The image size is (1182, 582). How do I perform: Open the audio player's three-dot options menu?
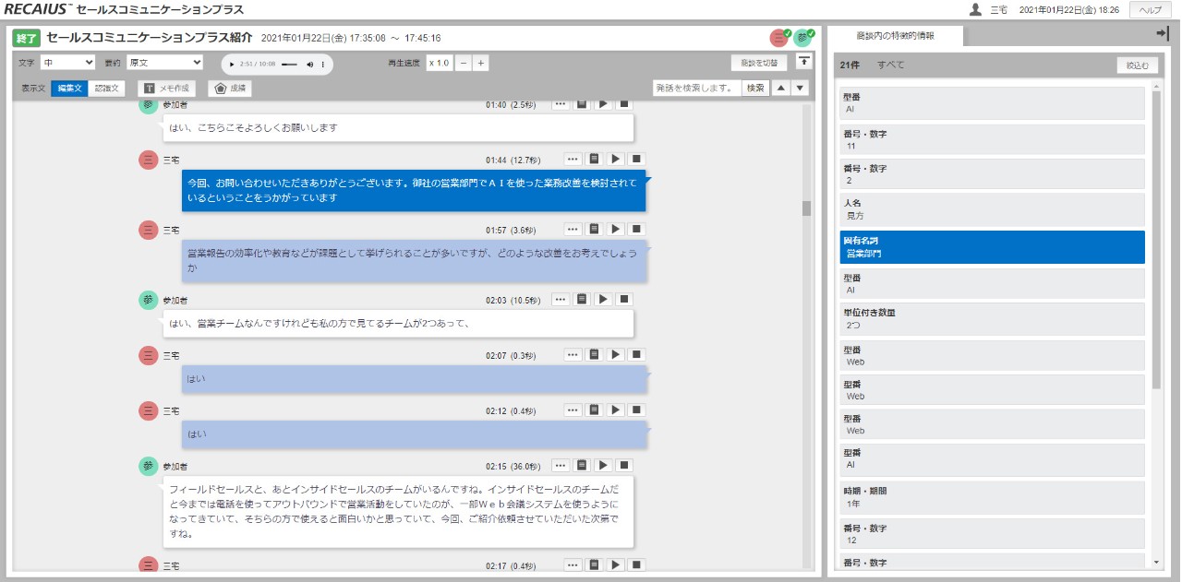[323, 65]
